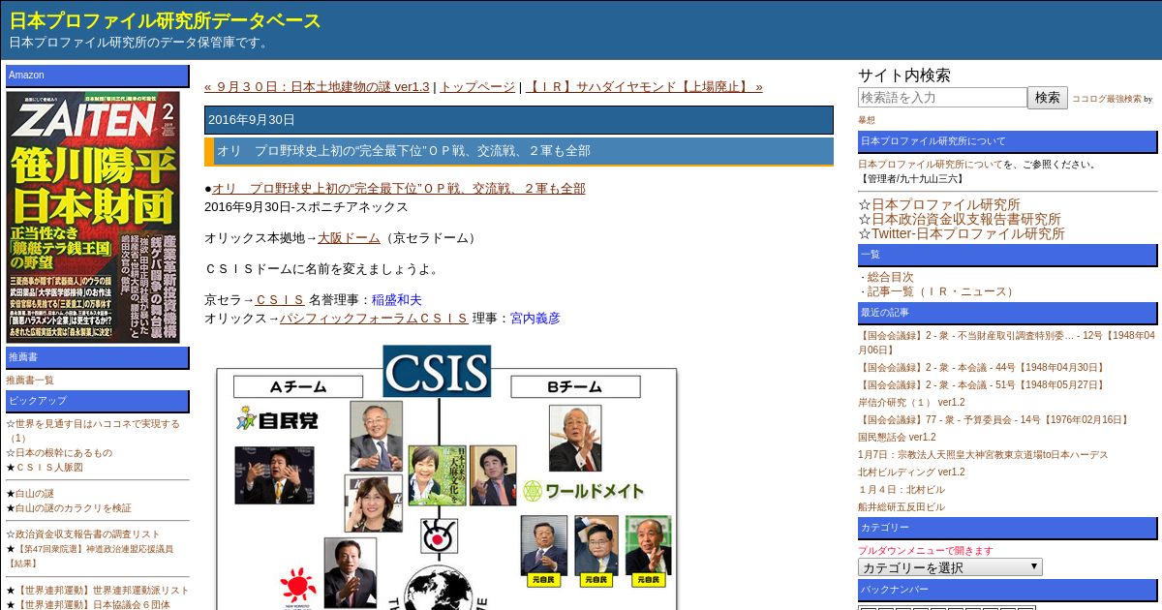Image resolution: width=1162 pixels, height=610 pixels.
Task: Open the ココログ最強検索 link
Action: 1107,99
